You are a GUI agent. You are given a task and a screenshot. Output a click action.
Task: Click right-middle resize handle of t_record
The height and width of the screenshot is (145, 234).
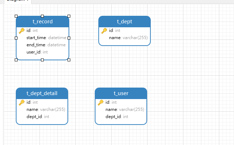pos(69,38)
